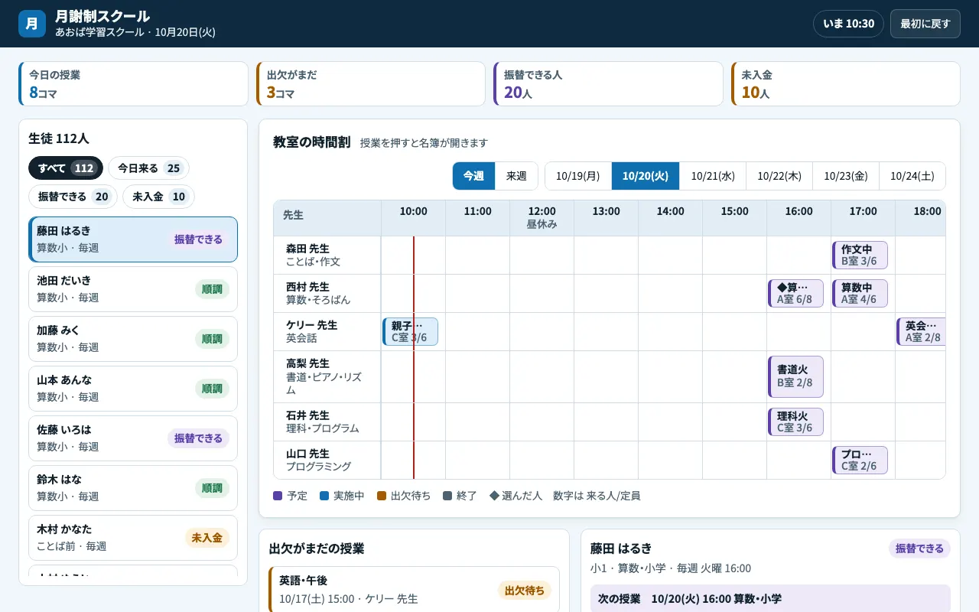
Task: Open the 親子 C室 class at 10:00
Action: click(x=410, y=332)
